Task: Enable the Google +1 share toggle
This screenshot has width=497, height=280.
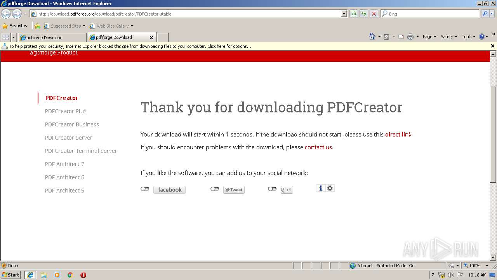Action: 272,189
